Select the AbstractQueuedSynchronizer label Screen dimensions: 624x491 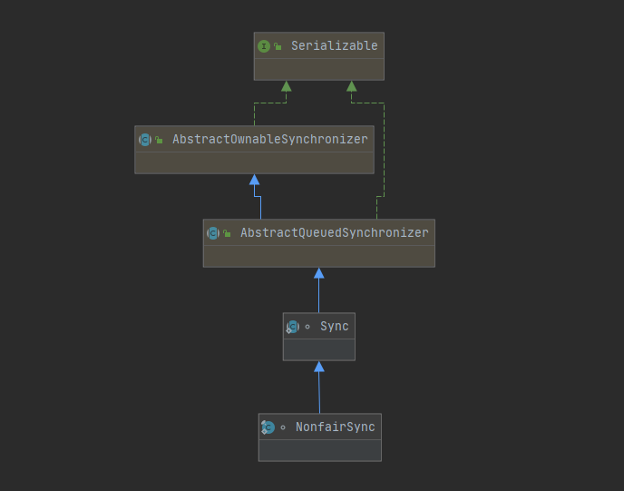point(335,232)
